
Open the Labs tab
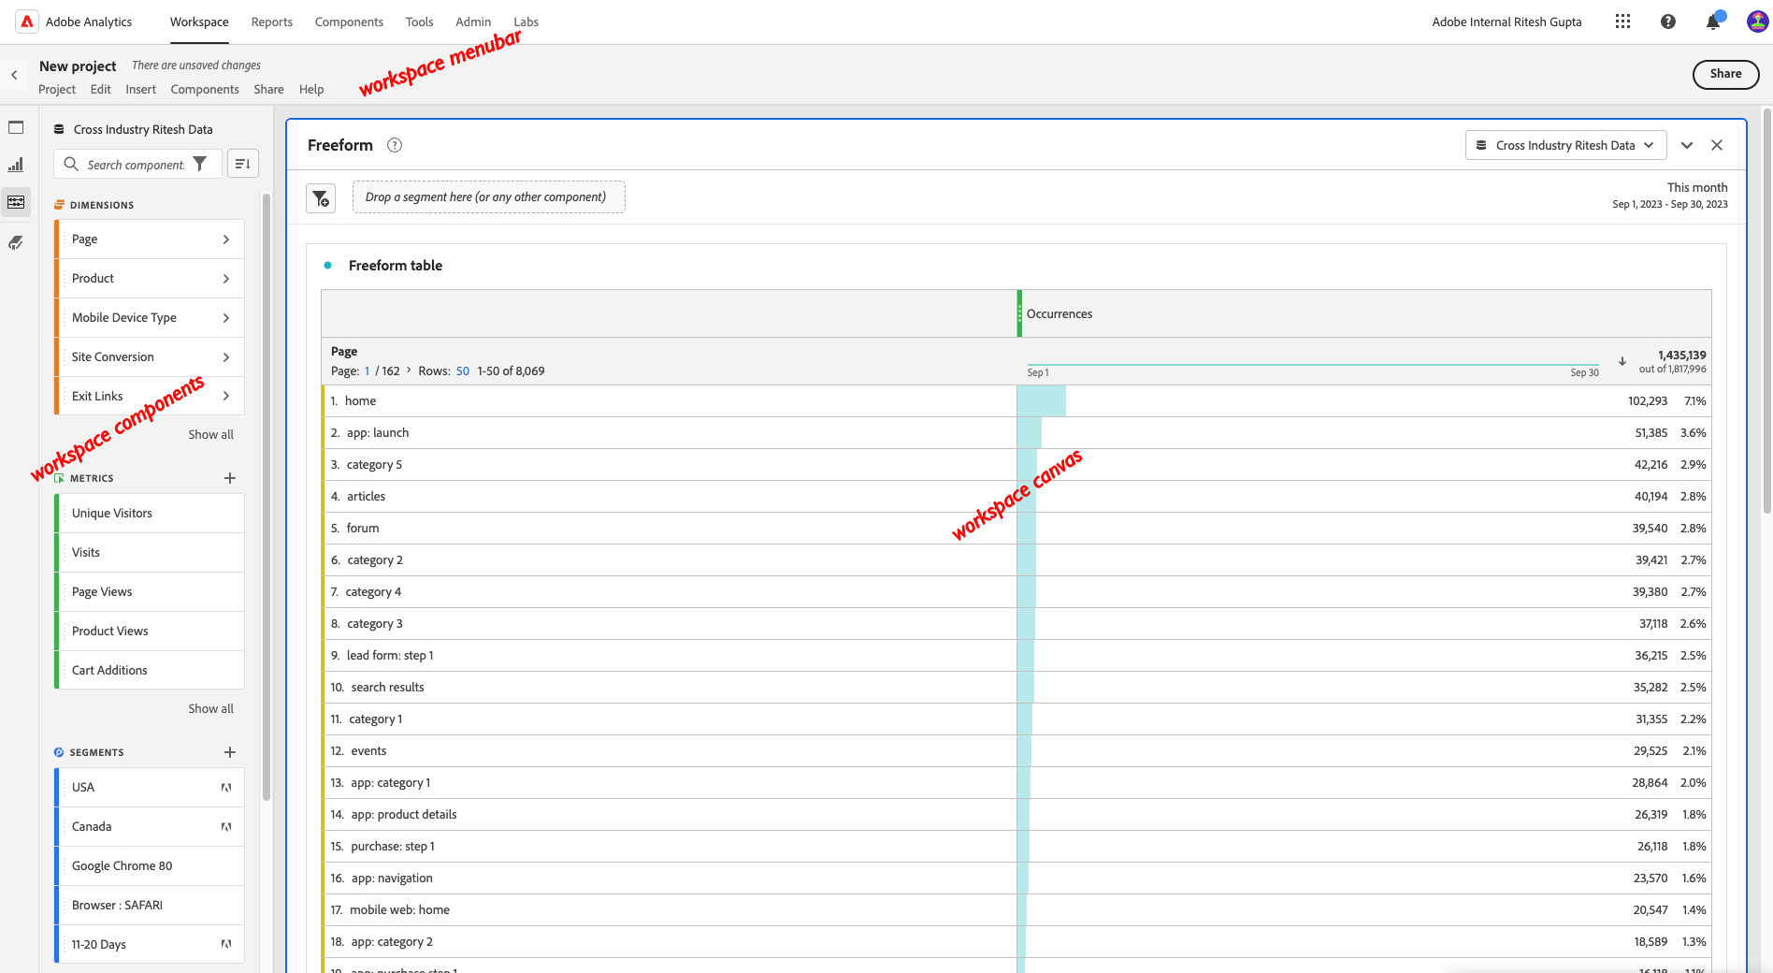pyautogui.click(x=526, y=22)
